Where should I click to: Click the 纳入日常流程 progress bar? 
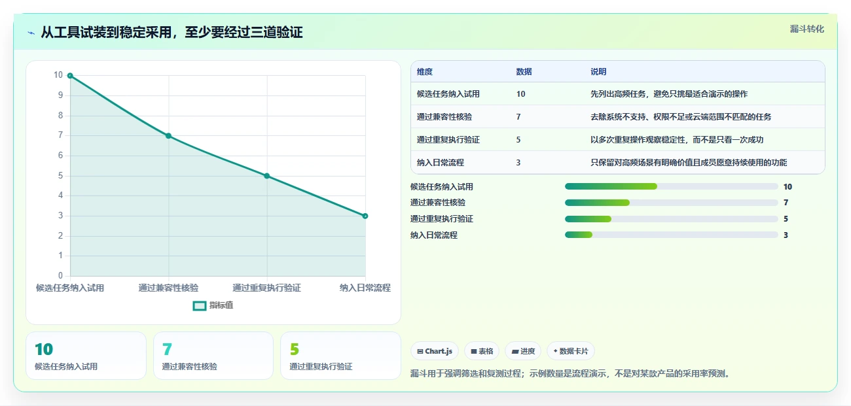tap(672, 235)
